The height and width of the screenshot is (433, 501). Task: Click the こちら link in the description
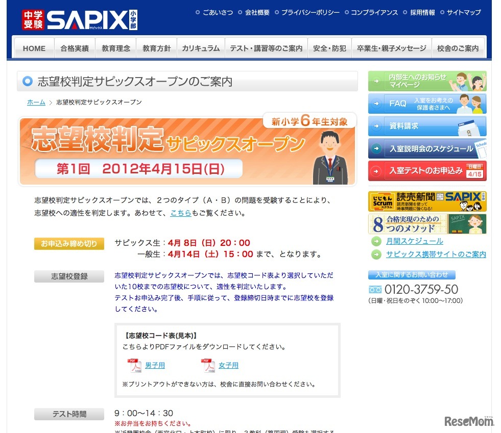coord(180,213)
